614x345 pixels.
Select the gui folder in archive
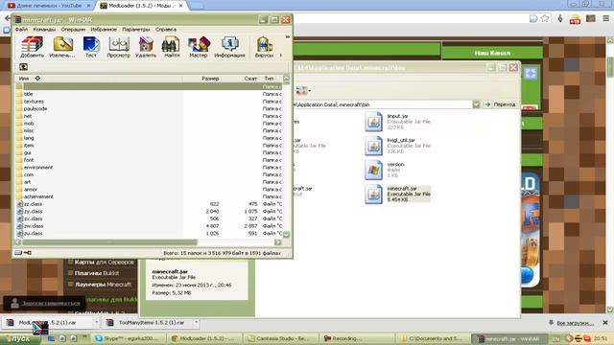(27, 152)
